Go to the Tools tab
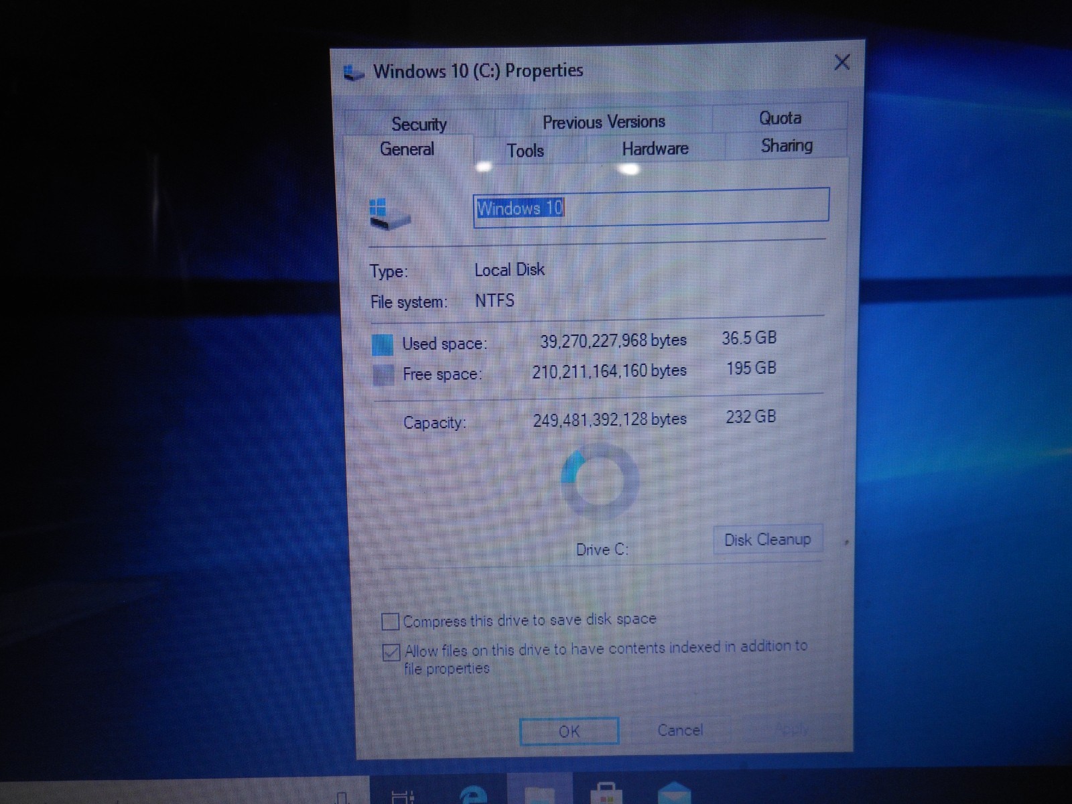Viewport: 1072px width, 804px height. 525,150
